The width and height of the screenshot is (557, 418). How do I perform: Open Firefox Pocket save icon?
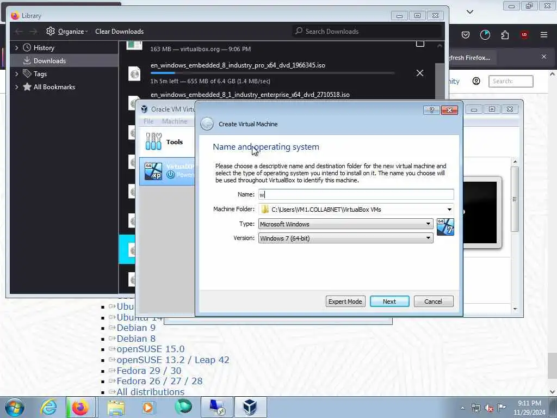tap(466, 35)
